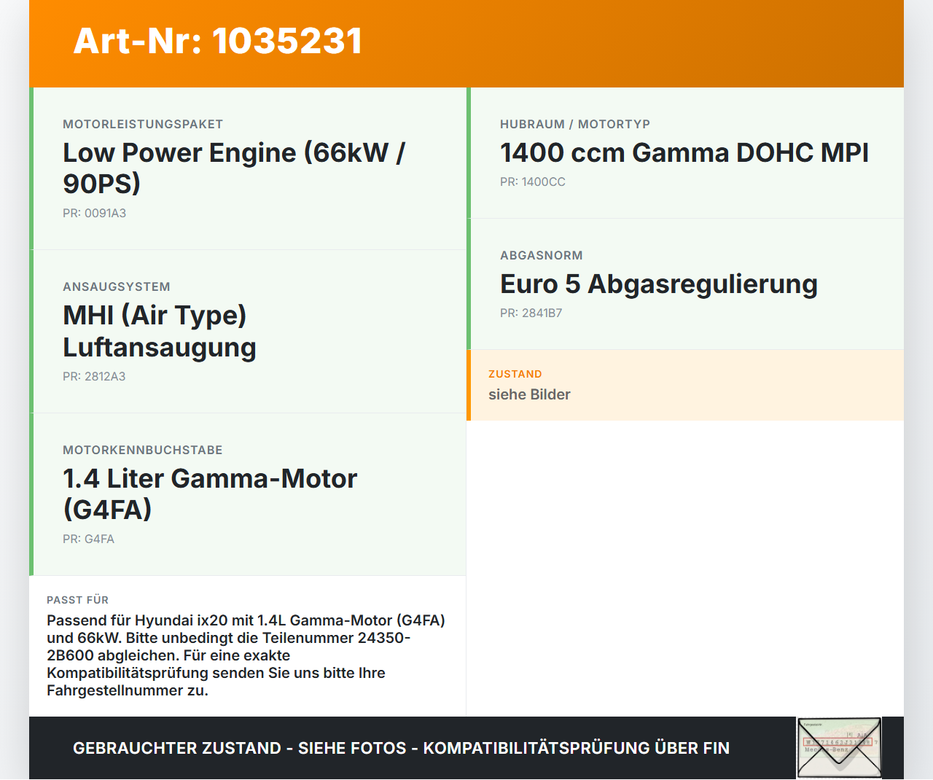933x780 pixels.
Task: Select the heading Art-Nr: 1035231
Action: click(x=218, y=41)
